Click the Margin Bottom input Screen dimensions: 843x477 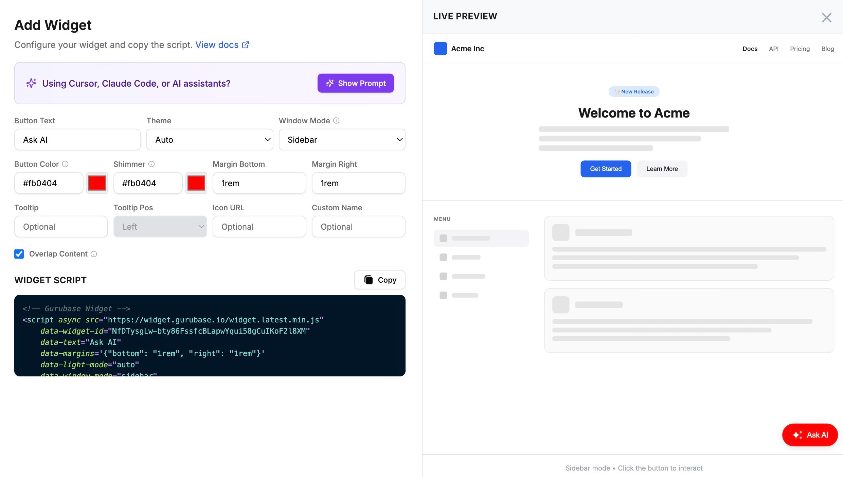259,183
